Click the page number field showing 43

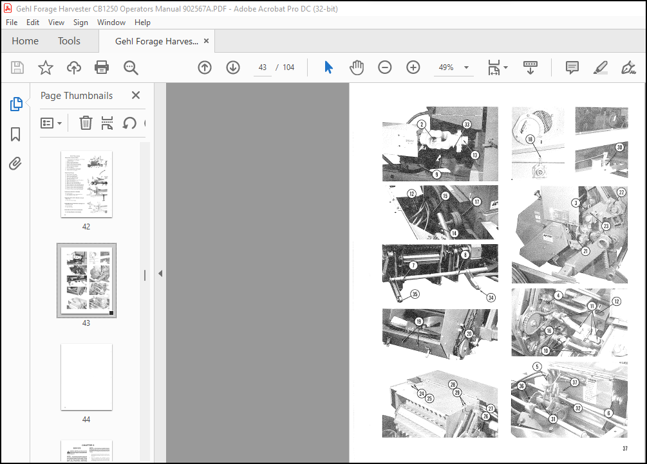point(263,67)
